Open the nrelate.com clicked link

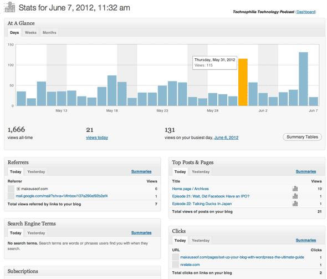190,265
